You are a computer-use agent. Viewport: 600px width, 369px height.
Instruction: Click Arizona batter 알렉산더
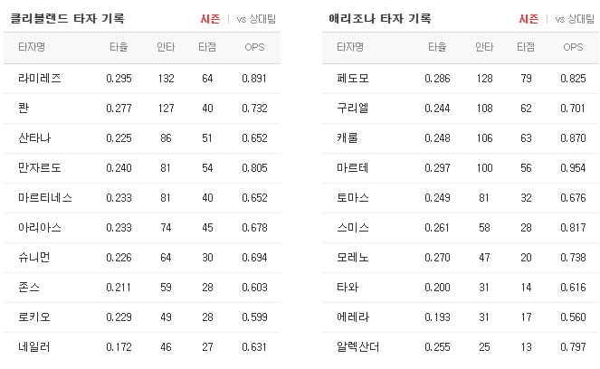(x=357, y=346)
